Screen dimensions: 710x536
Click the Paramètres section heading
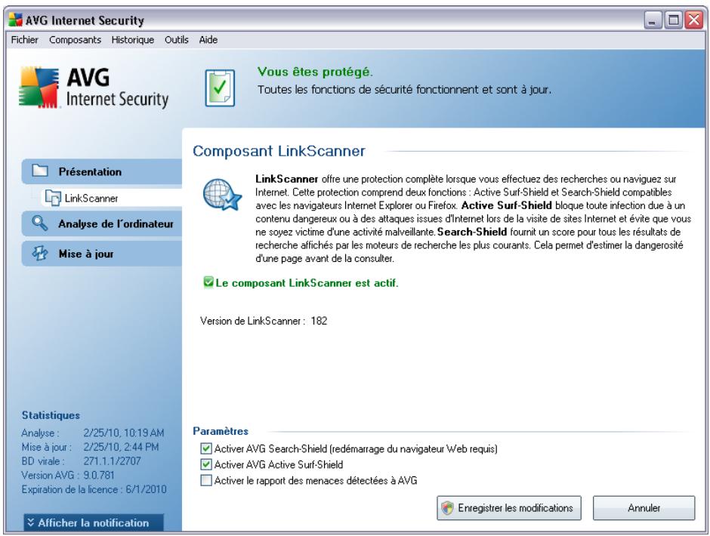click(x=221, y=431)
